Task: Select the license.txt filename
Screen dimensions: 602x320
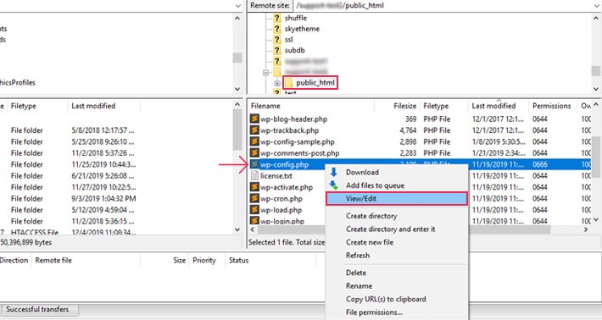Action: coord(276,176)
